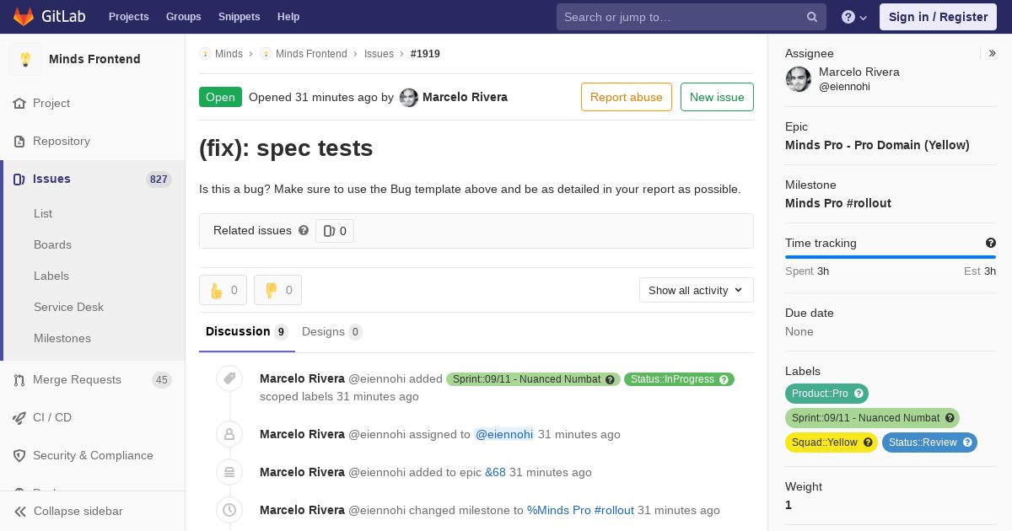Image resolution: width=1012 pixels, height=531 pixels.
Task: Click the Sign in / Register button
Action: 938,17
